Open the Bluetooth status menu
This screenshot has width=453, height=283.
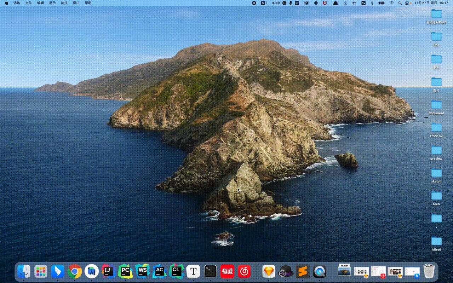tap(372, 3)
